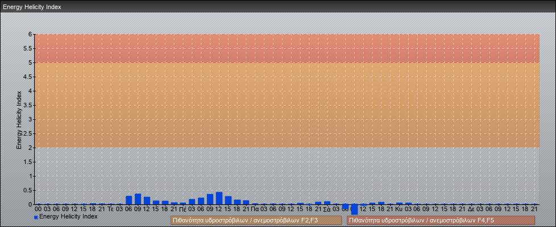Click the largest negative blue bar
Viewport: 556px width, 227px height.
pos(354,209)
